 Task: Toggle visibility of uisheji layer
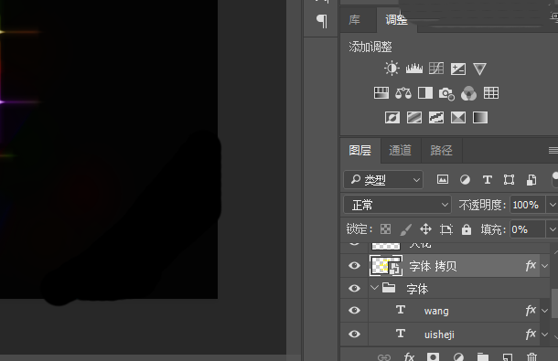[x=354, y=334]
